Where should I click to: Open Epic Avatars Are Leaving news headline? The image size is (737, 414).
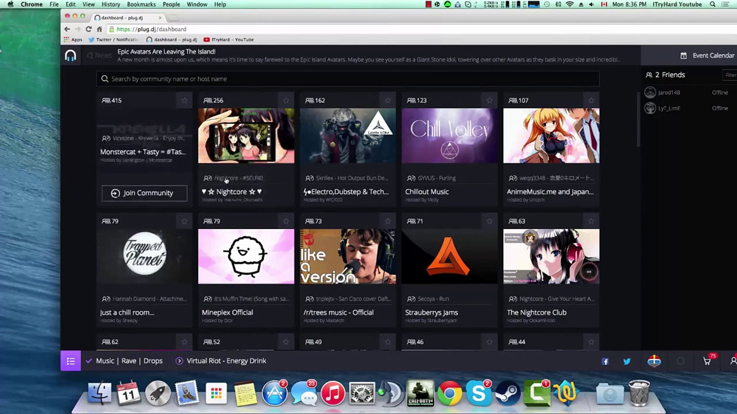(x=166, y=52)
